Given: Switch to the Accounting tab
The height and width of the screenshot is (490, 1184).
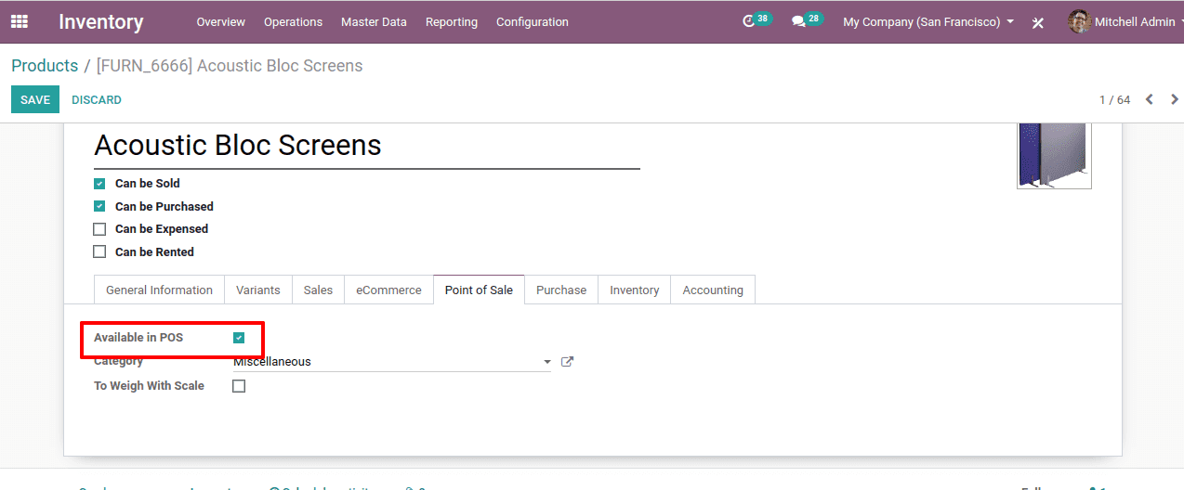Looking at the screenshot, I should click(x=713, y=290).
